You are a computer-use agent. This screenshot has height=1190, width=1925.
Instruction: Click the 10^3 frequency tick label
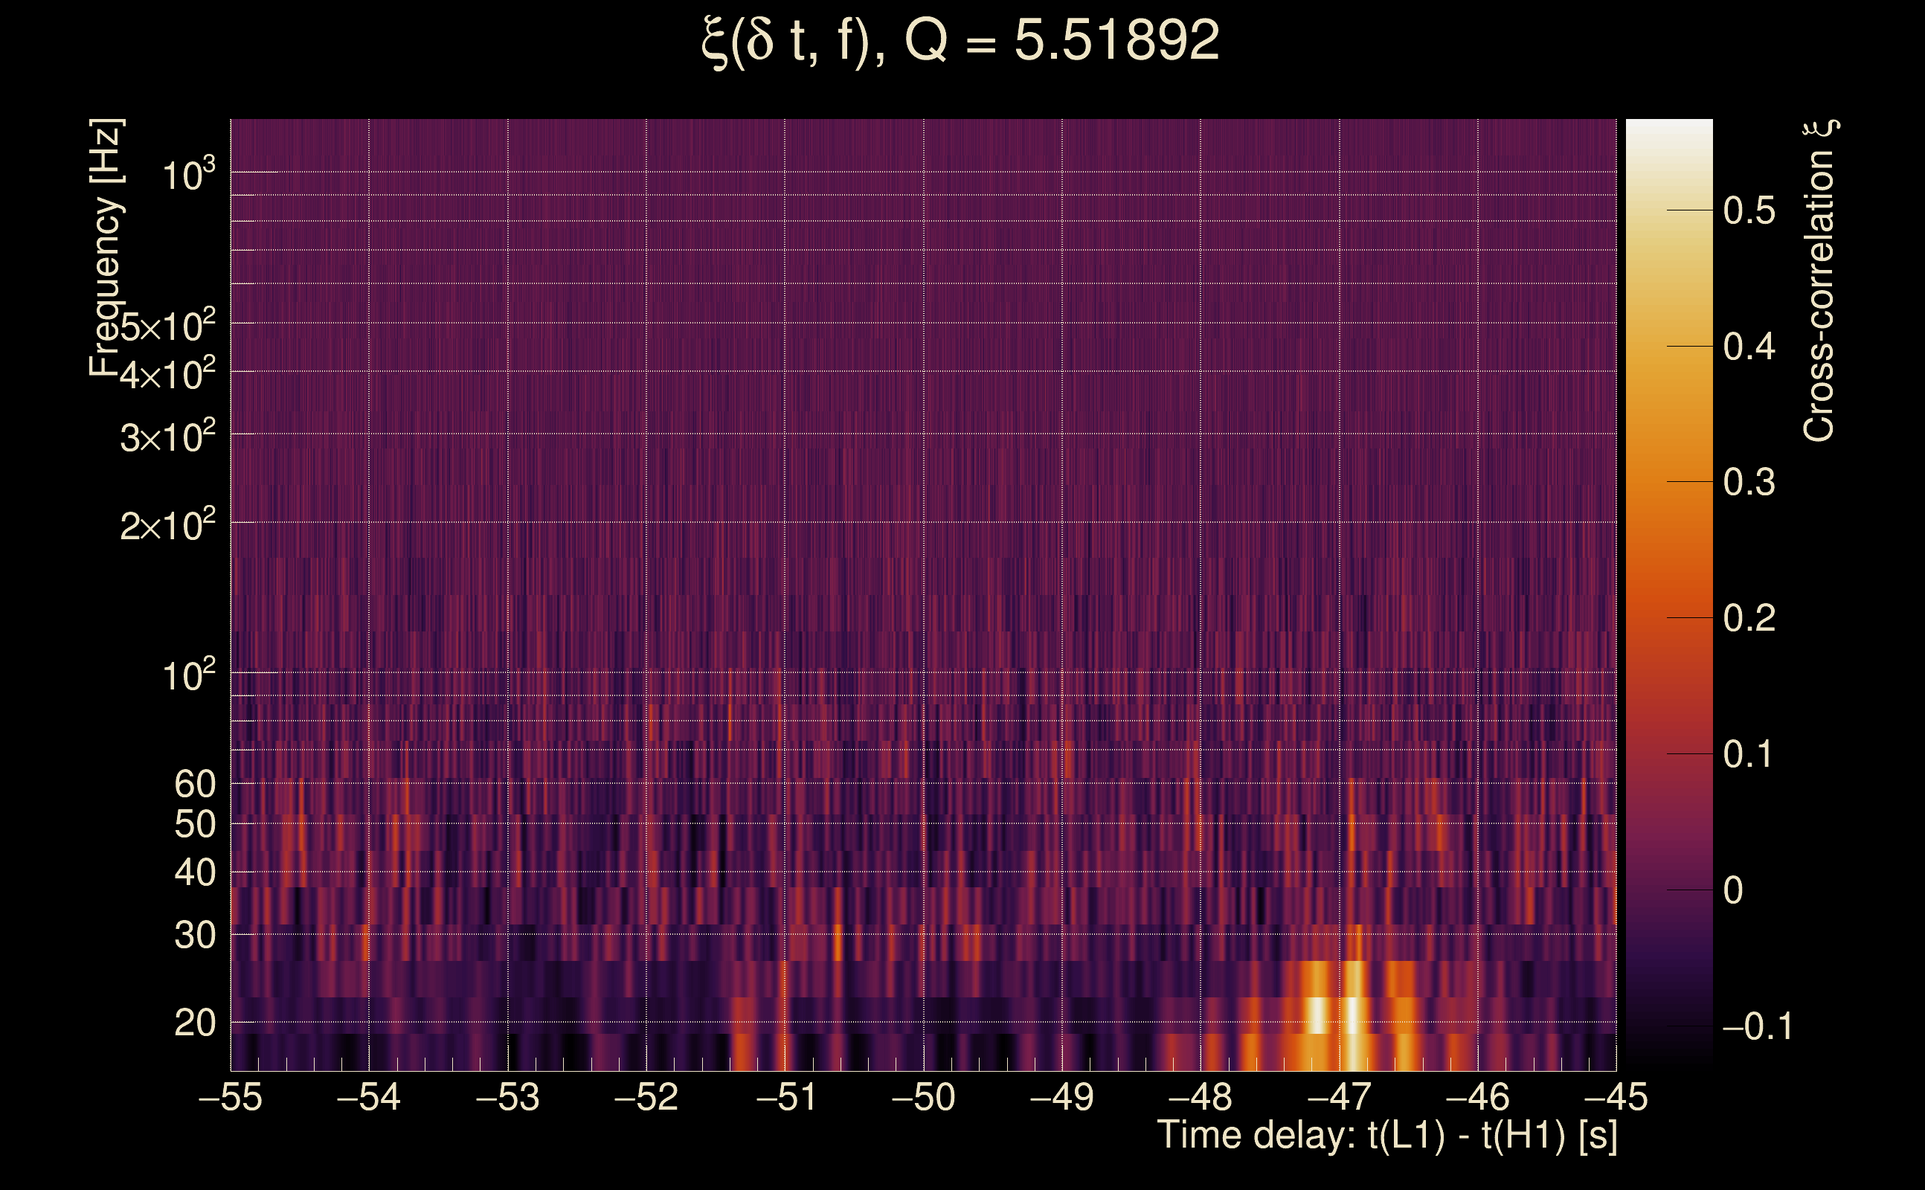click(187, 174)
